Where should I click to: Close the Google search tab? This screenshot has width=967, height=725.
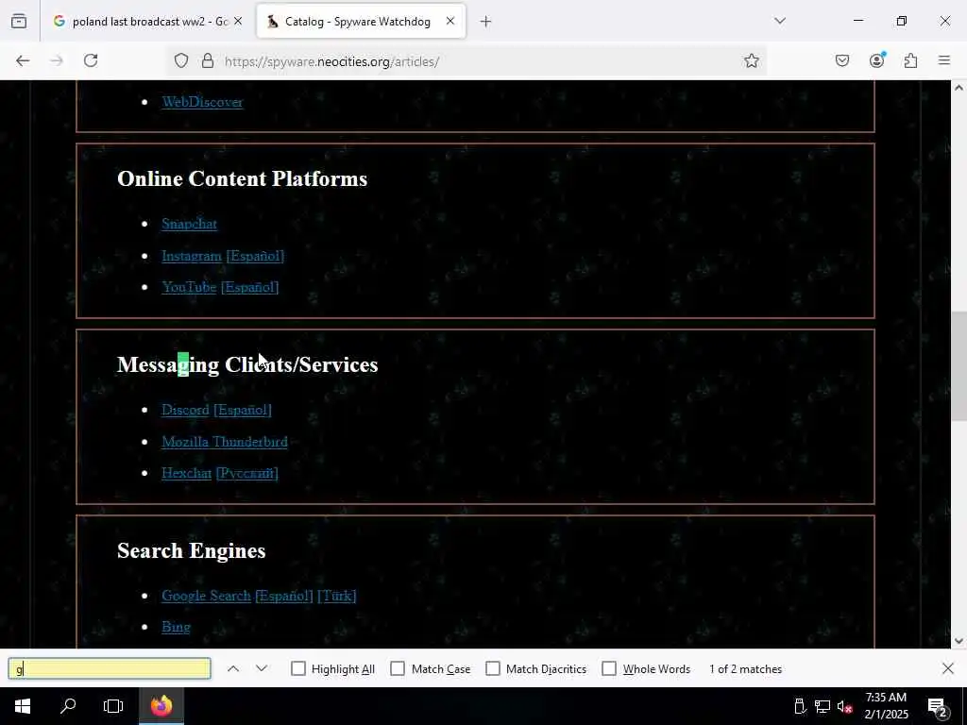[238, 22]
